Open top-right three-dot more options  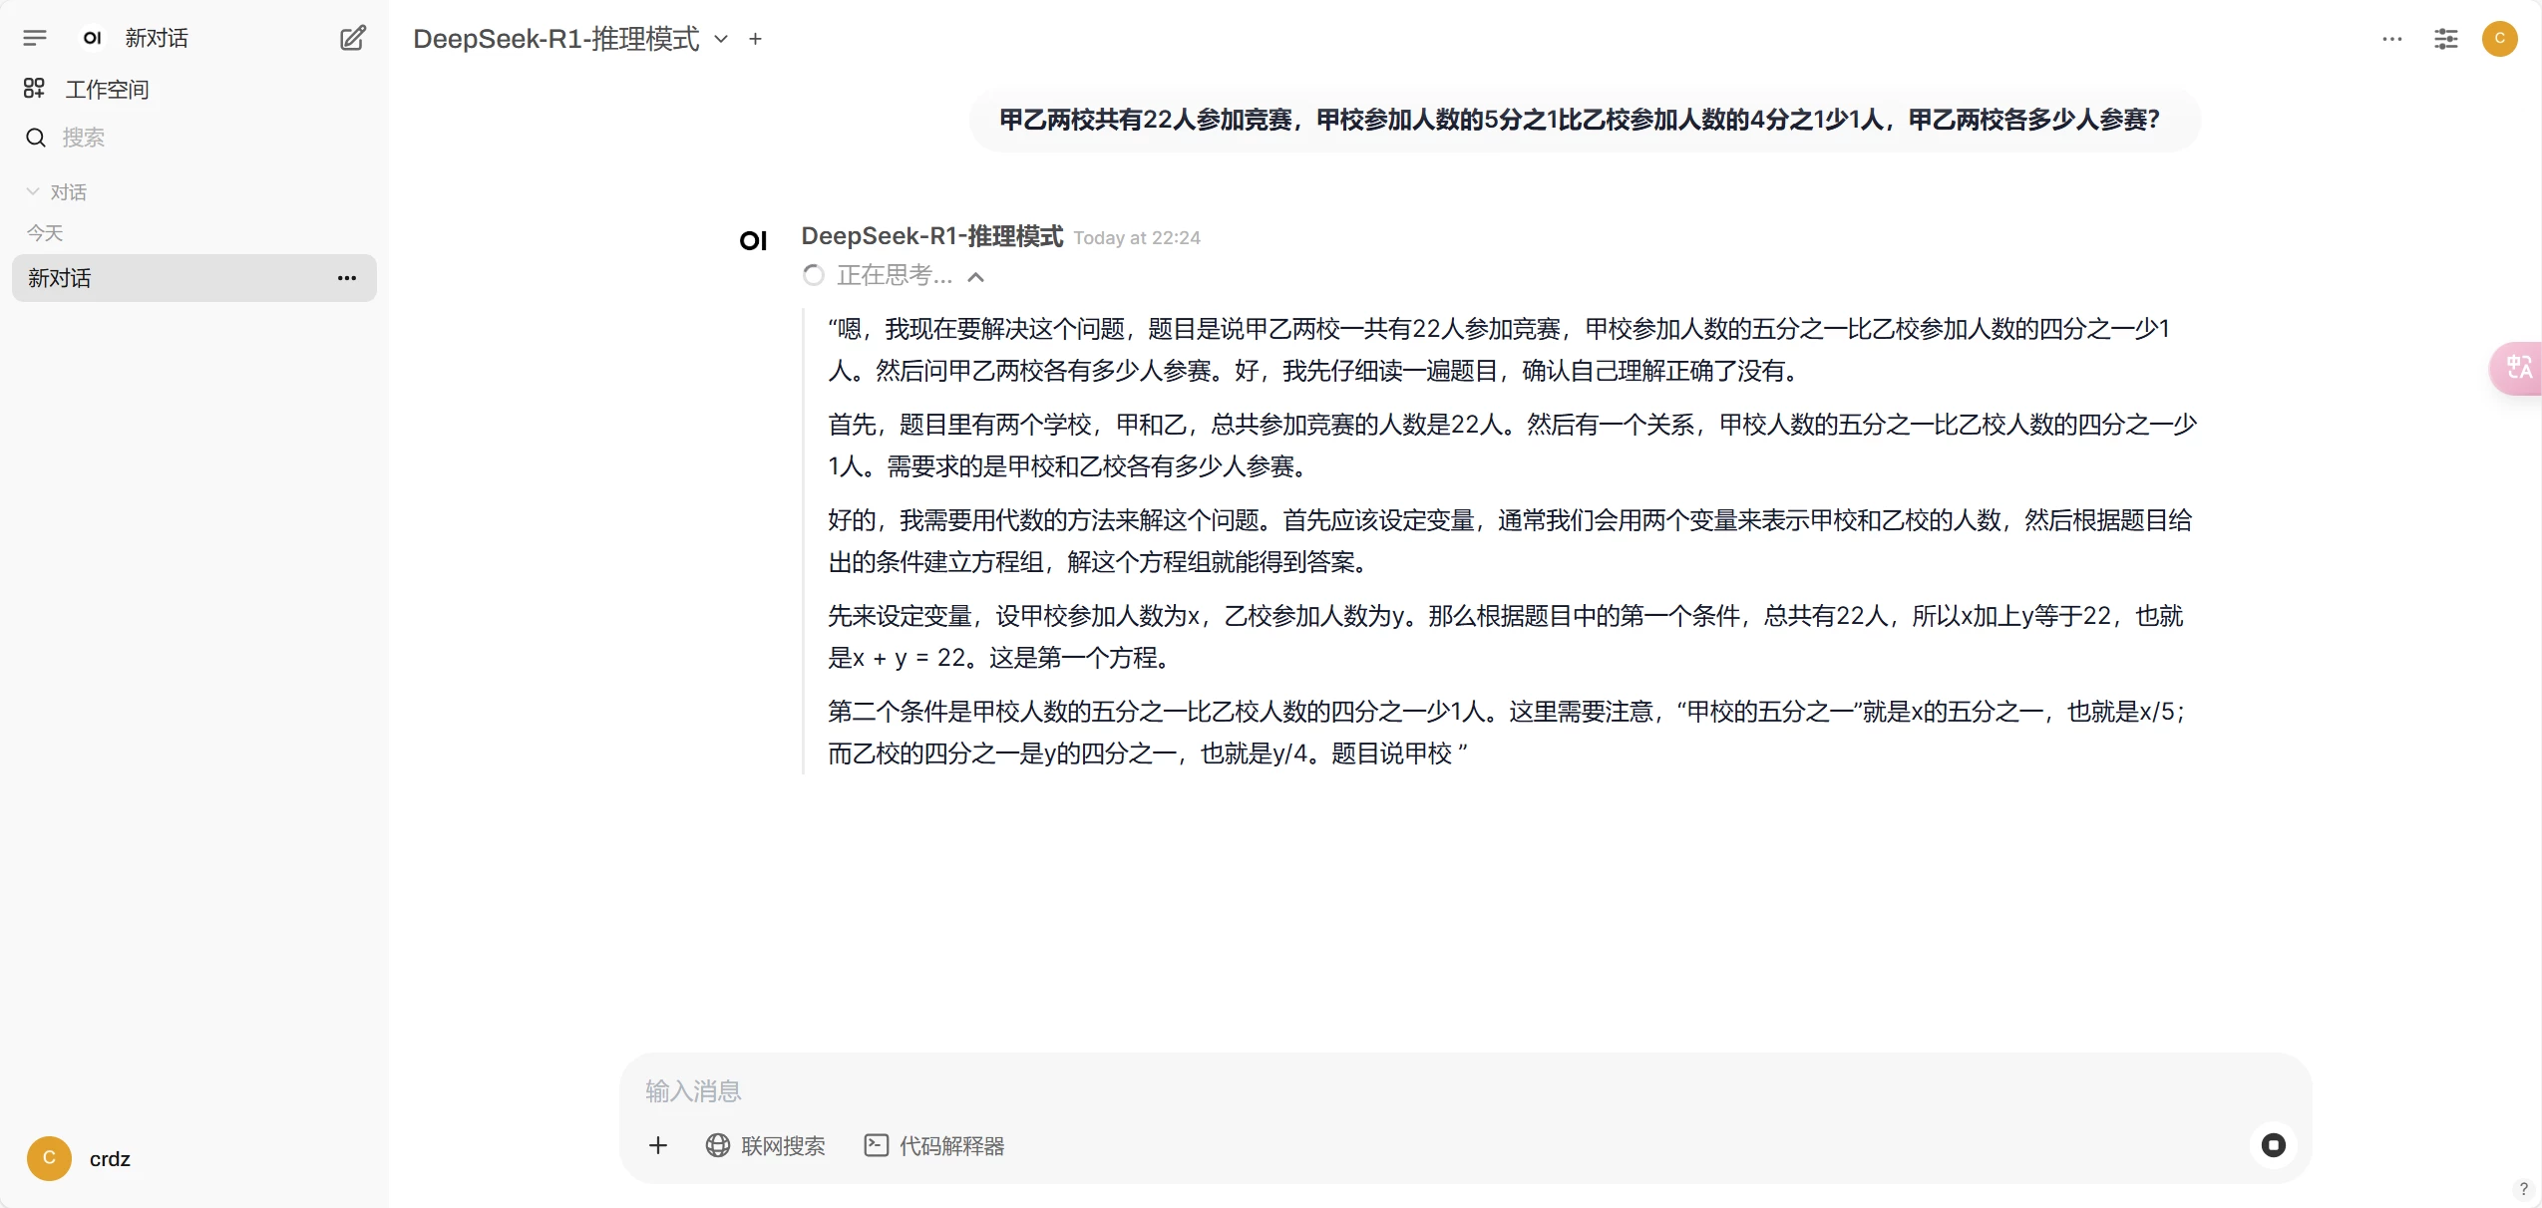[x=2391, y=39]
